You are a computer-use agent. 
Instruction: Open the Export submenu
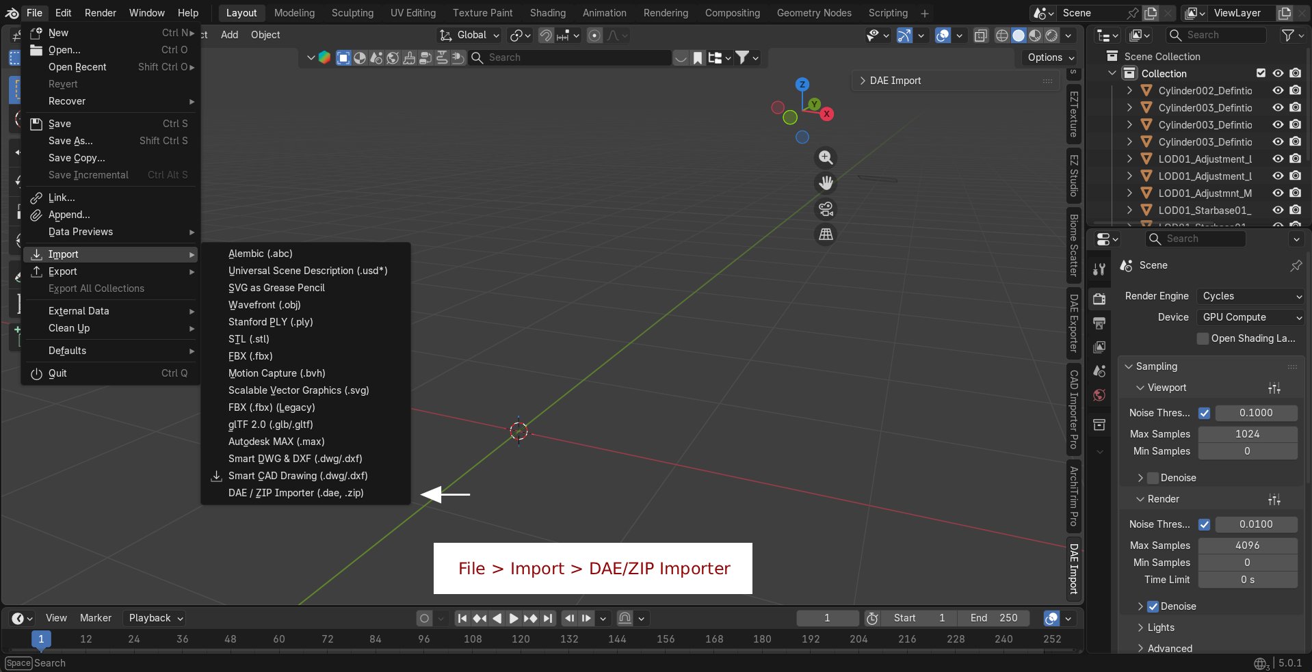coord(111,271)
